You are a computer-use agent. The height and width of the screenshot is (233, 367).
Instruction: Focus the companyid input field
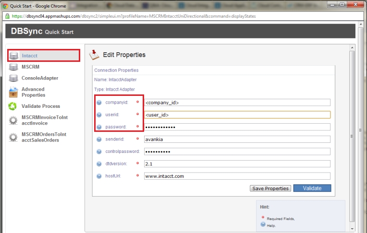[x=237, y=103]
